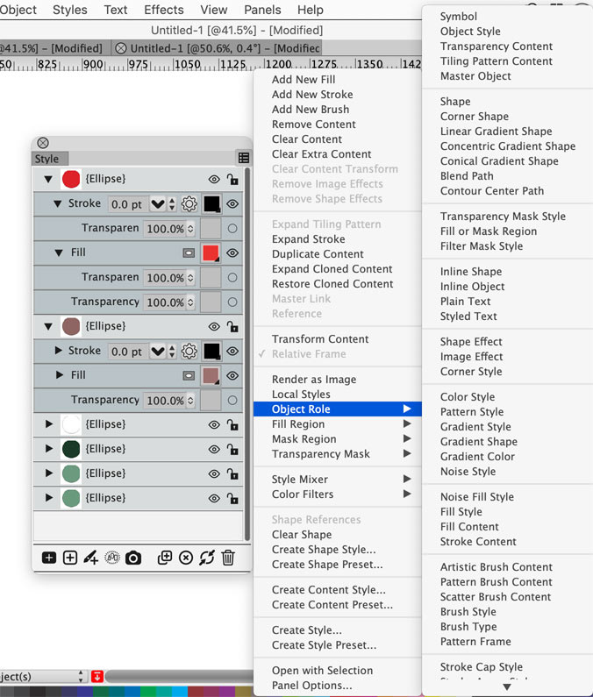Click the Style panel tab label

coord(46,159)
